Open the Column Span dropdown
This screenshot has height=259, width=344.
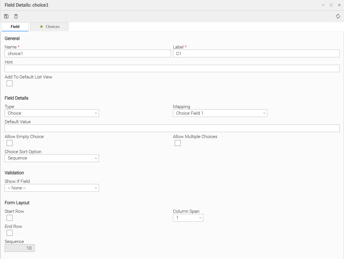188,218
